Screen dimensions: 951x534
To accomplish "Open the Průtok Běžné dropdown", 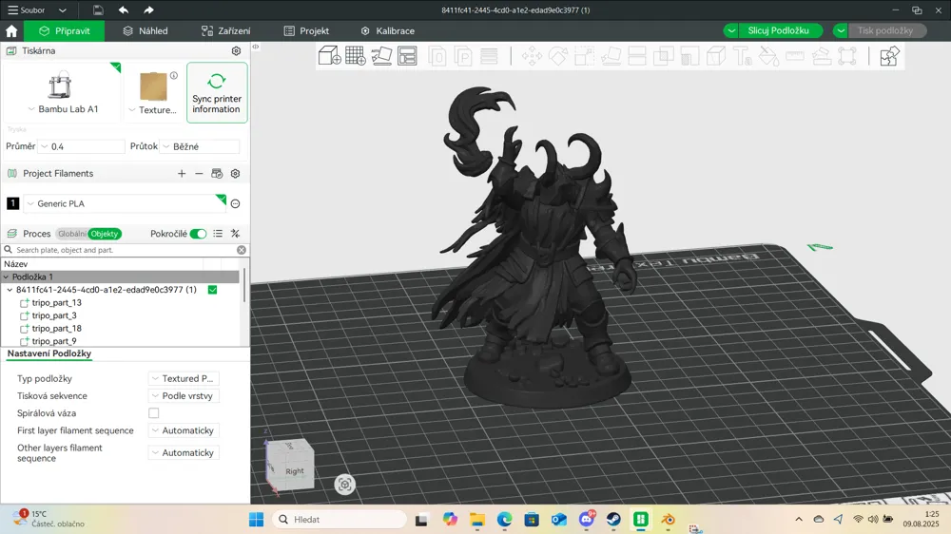I will point(200,146).
